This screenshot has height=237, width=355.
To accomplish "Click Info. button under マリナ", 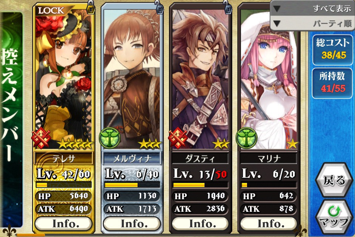I will 269,224.
